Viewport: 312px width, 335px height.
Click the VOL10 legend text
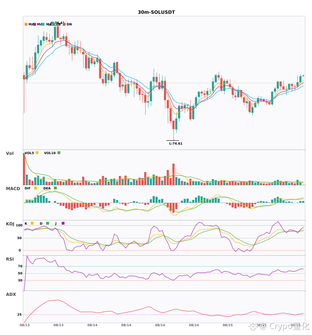coord(50,153)
